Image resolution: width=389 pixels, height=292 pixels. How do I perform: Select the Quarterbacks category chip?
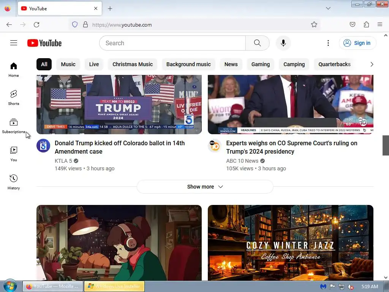(x=334, y=64)
